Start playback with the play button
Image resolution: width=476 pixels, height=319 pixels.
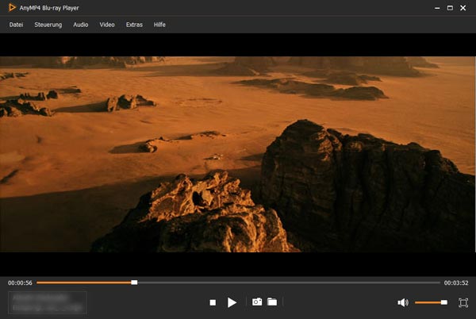point(232,302)
